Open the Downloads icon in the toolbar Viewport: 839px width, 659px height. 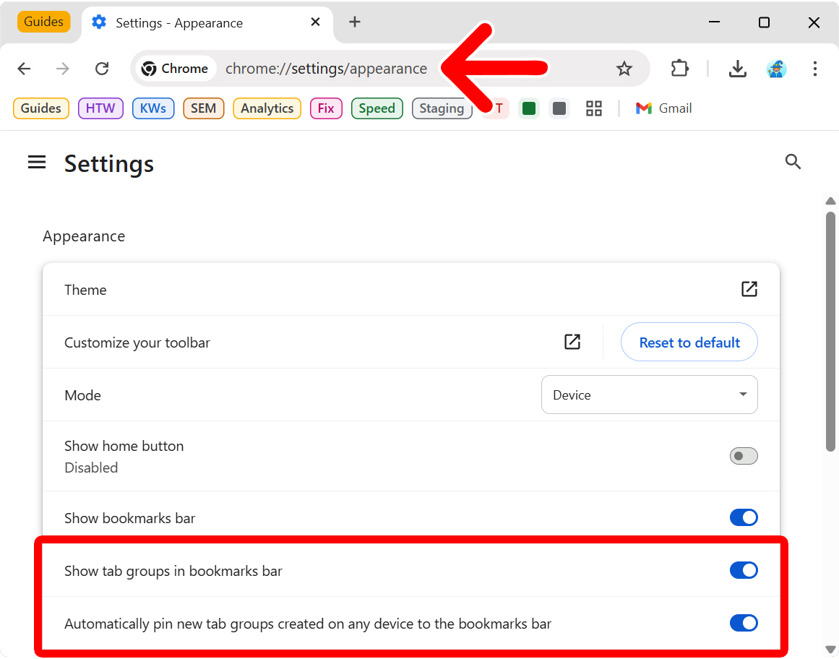coord(738,68)
